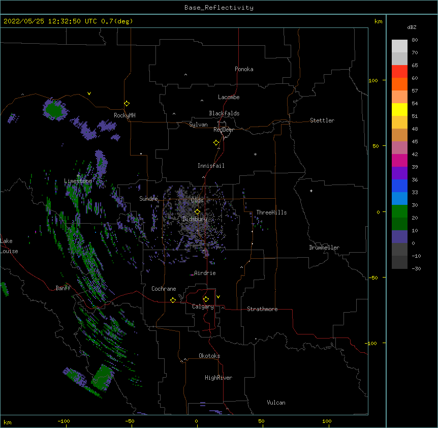The image size is (438, 428).
Task: Click the Okotoks city label
Action: tap(209, 356)
